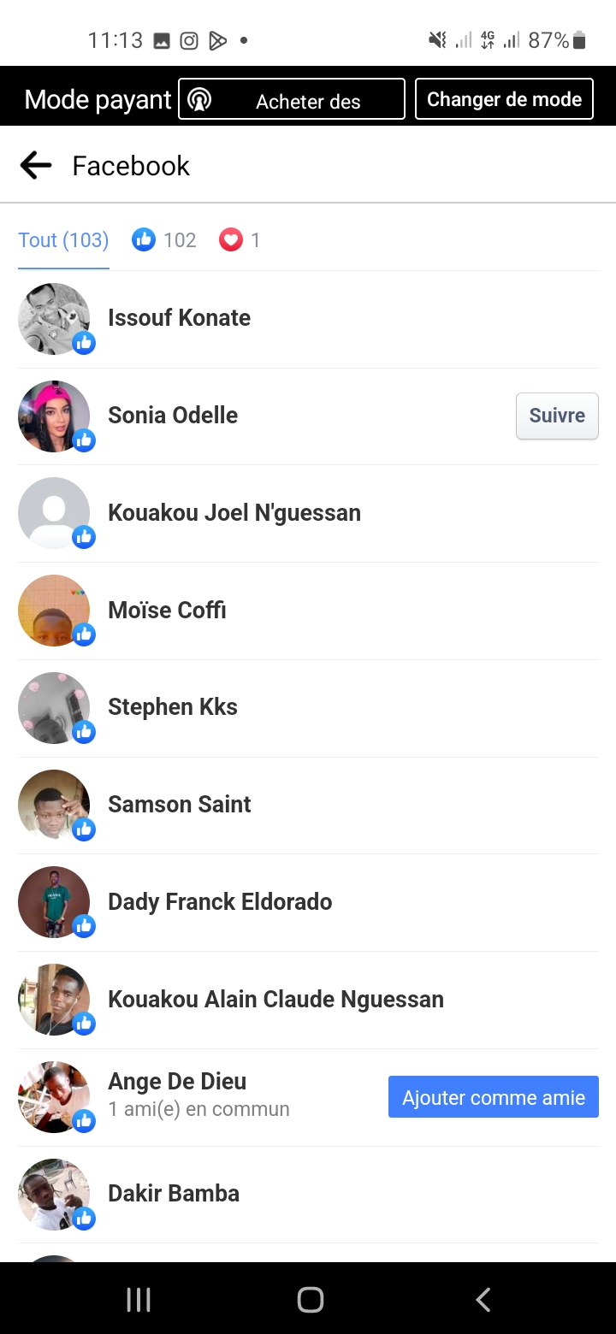Open Issouf Konate's profile picture
The height and width of the screenshot is (1334, 616).
point(54,319)
